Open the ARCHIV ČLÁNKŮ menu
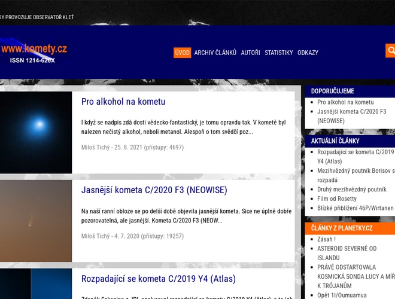395x299 pixels. (x=215, y=53)
